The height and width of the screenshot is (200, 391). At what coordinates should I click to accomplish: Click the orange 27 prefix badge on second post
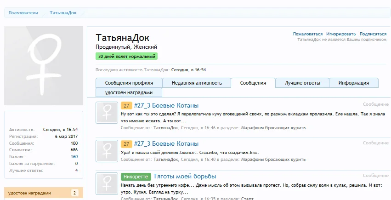(x=126, y=144)
